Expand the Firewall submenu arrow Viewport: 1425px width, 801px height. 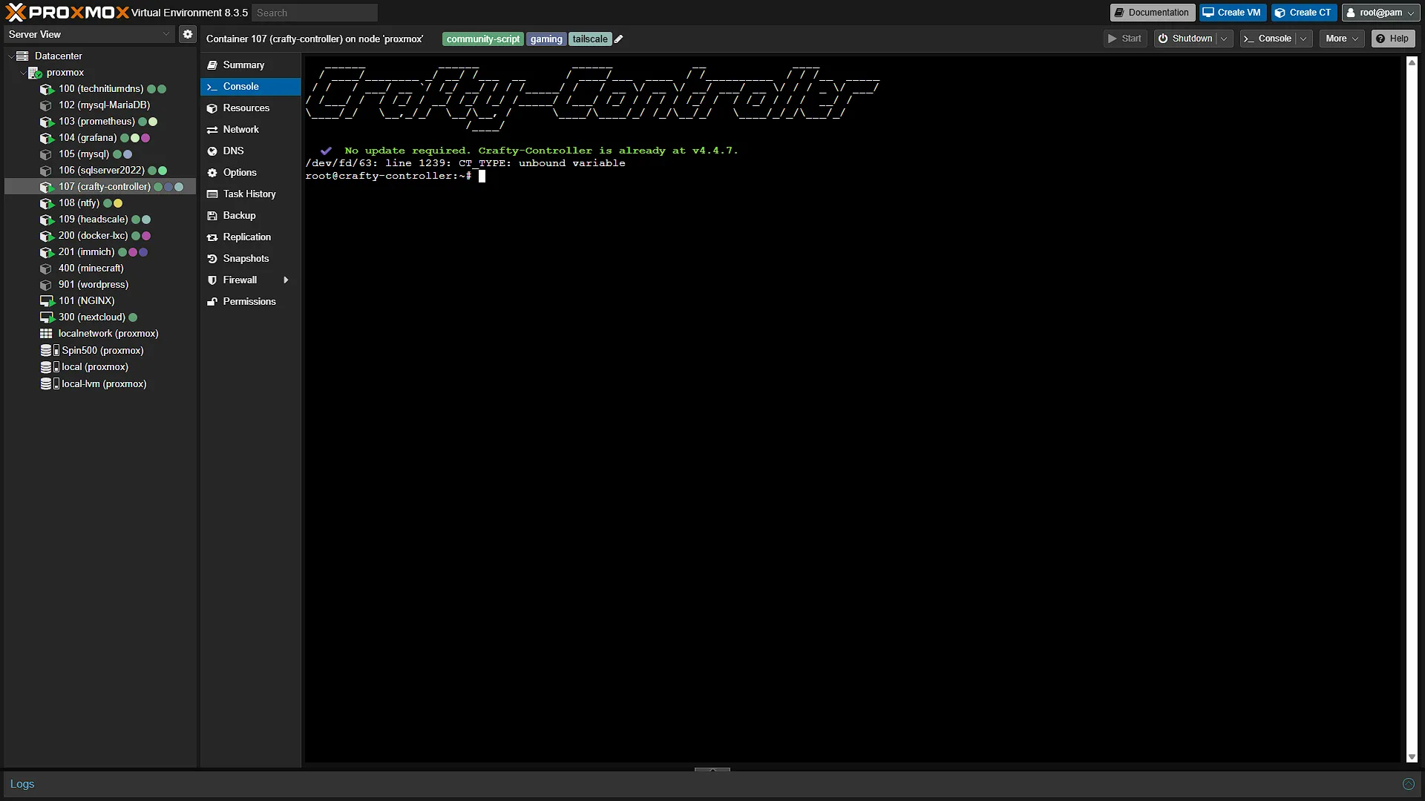point(286,280)
